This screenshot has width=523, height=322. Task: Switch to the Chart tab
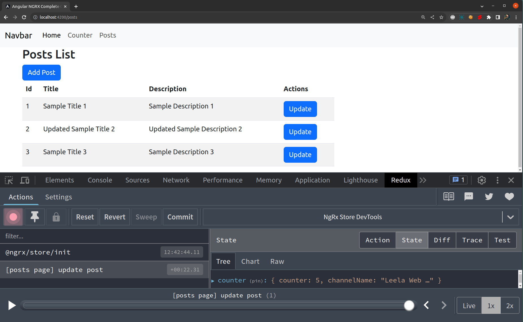(250, 261)
